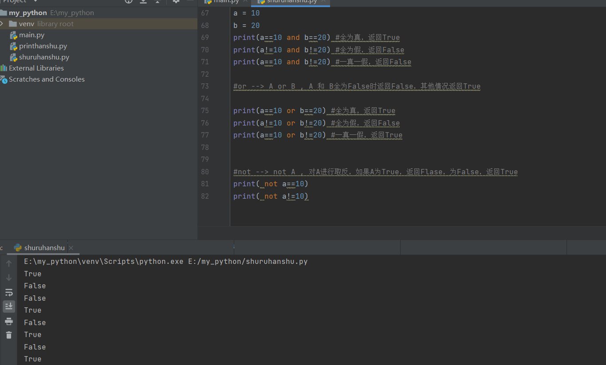This screenshot has height=365, width=606.
Task: Click the my_python project folder icon
Action: click(x=4, y=12)
